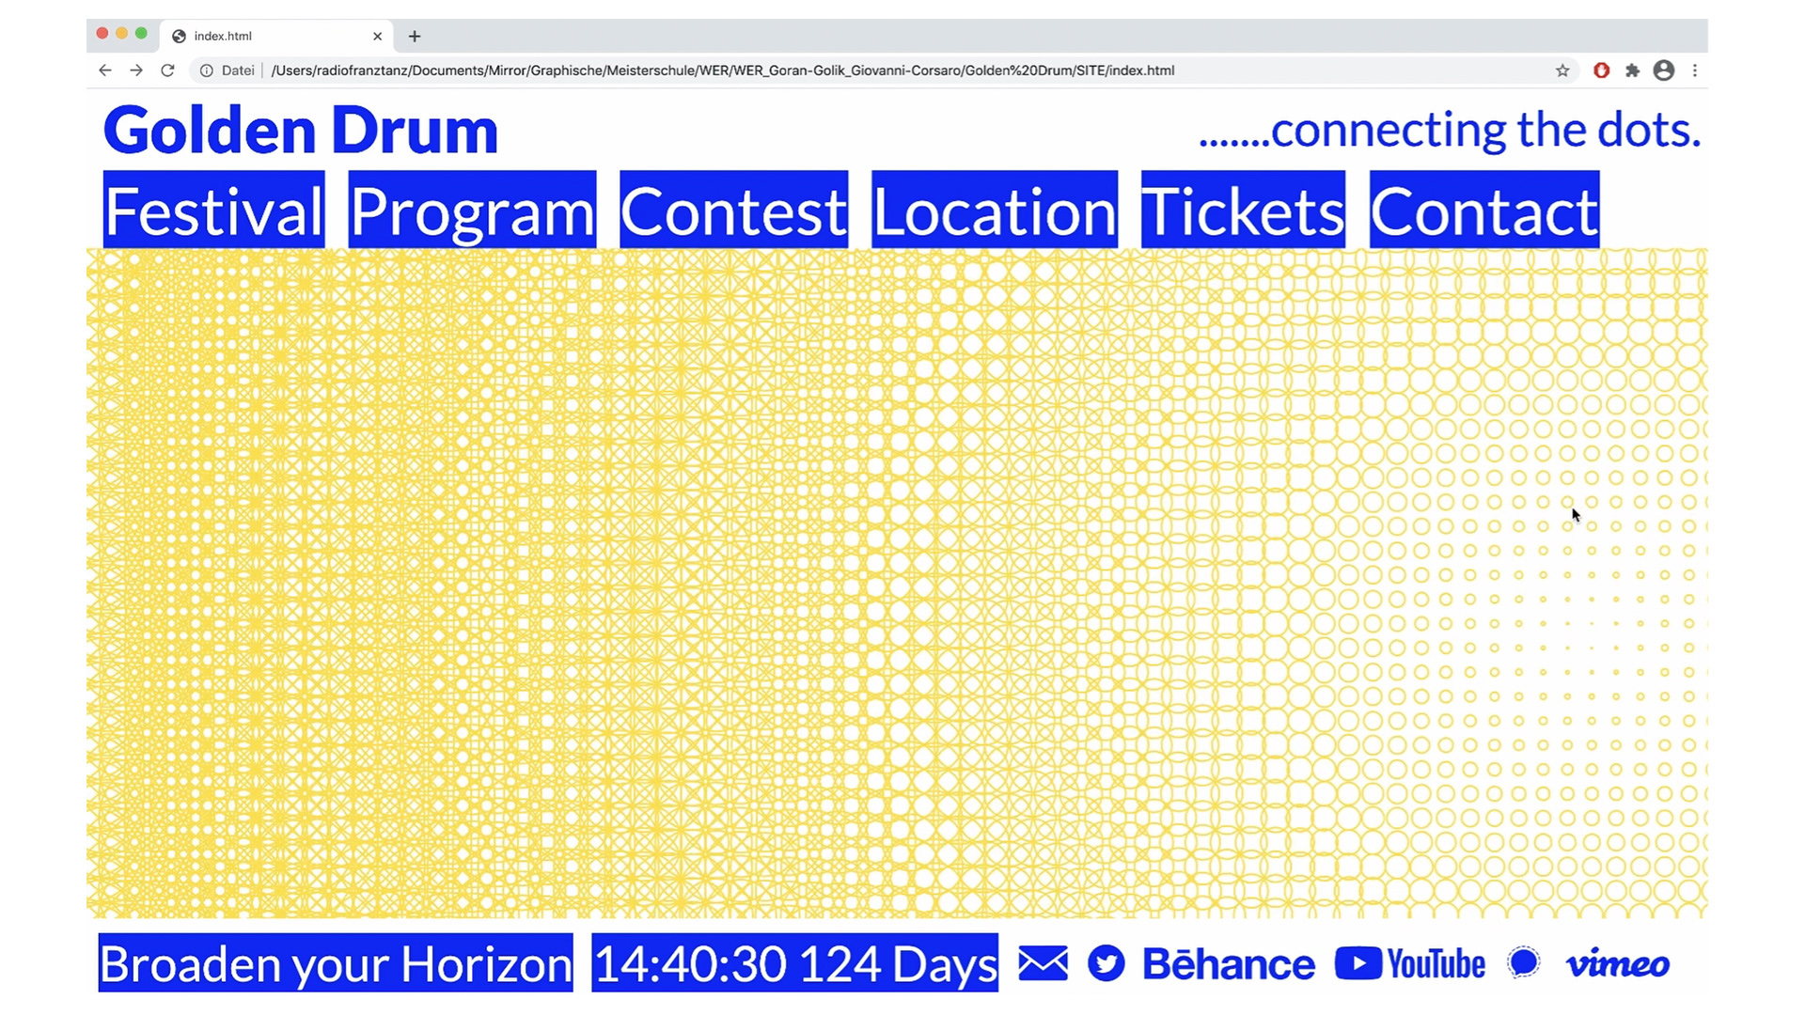Close the index.html tab
The image size is (1805, 1015).
(378, 37)
